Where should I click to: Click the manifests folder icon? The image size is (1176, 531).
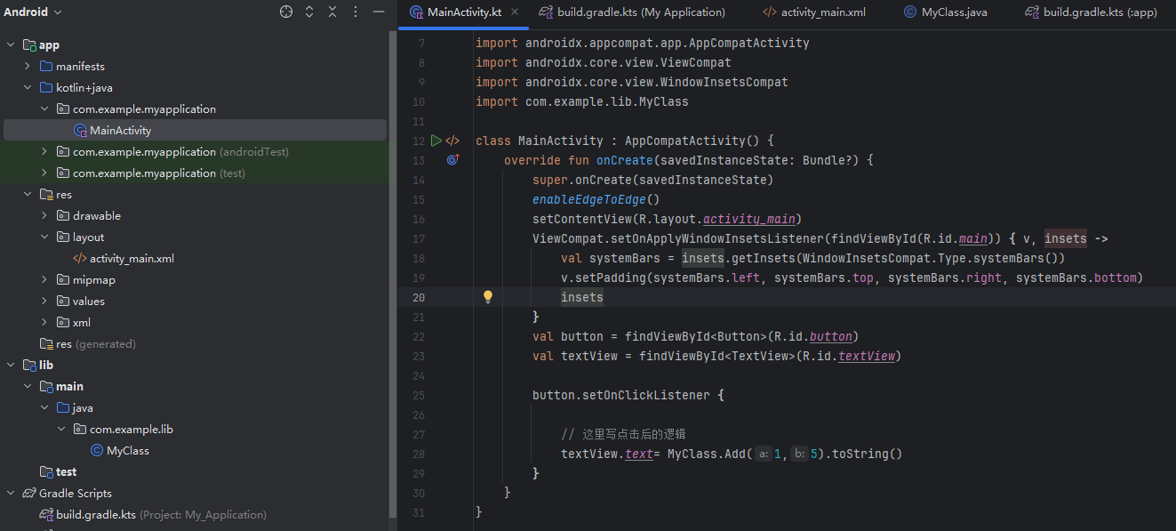46,66
